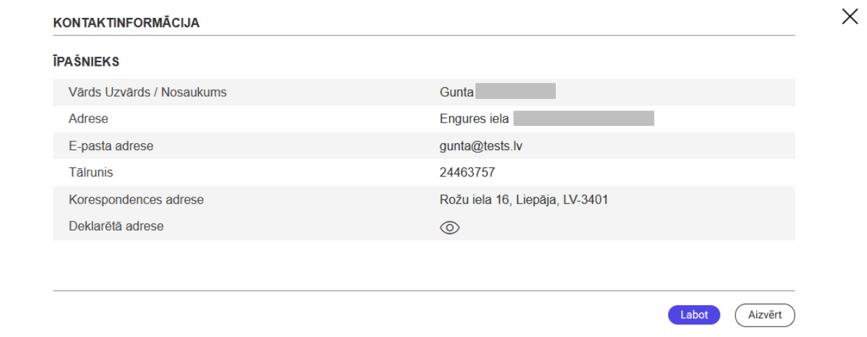
Task: Click the redacted gray box beside Gunta
Action: click(x=516, y=91)
